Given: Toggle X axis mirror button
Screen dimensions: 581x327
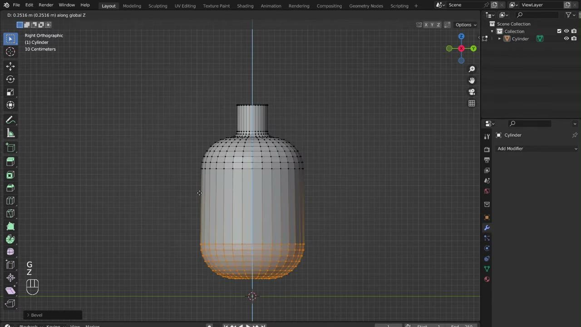Looking at the screenshot, I should coord(426,25).
